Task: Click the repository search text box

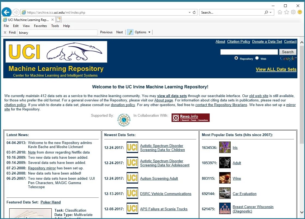Action: tap(249, 52)
